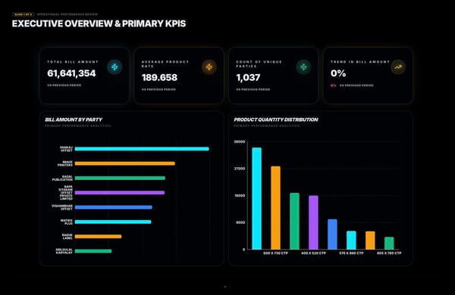
Task: Click the 27000 y-axis label
Action: (x=240, y=169)
